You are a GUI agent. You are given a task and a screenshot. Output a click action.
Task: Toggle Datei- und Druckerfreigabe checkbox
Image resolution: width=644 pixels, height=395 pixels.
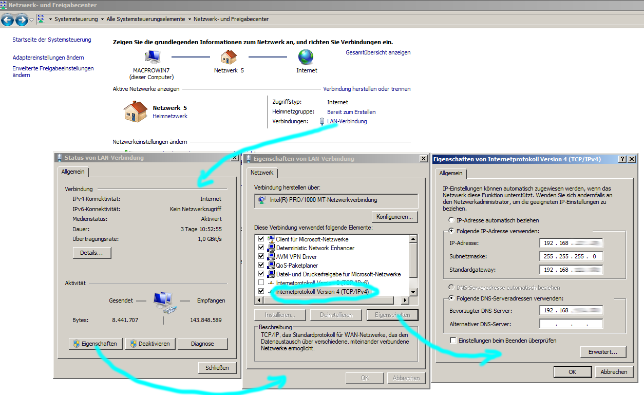coord(261,274)
